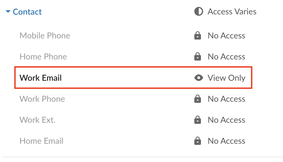Click the lock icon for Work Phone
Image resolution: width=283 pixels, height=162 pixels.
click(198, 99)
